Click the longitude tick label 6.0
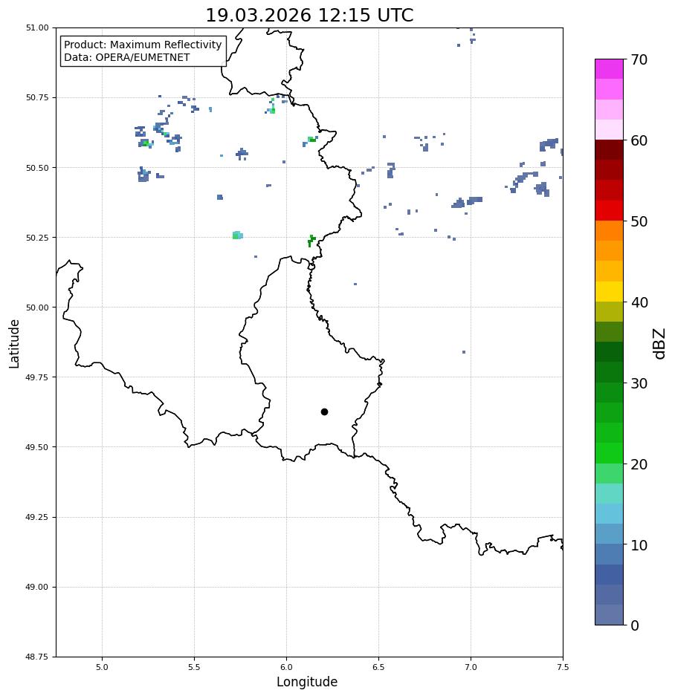 click(287, 667)
